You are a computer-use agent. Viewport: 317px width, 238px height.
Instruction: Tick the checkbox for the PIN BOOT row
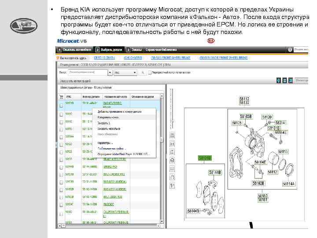(61, 205)
